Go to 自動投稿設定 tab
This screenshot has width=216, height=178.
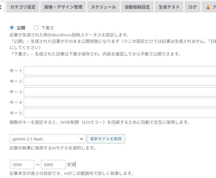(x=137, y=7)
